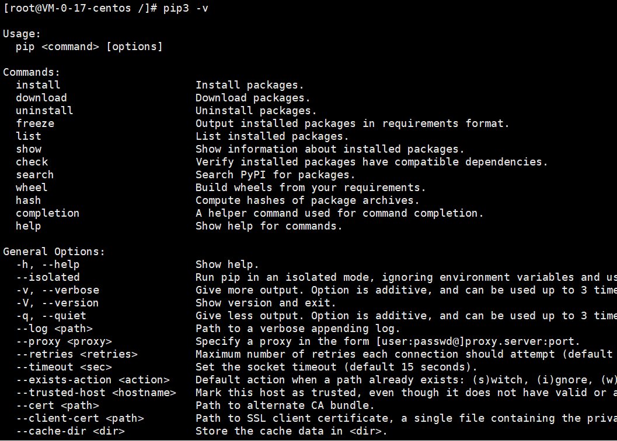Click the 'completion' command entry
Screen dimensions: 617x441
[48, 213]
